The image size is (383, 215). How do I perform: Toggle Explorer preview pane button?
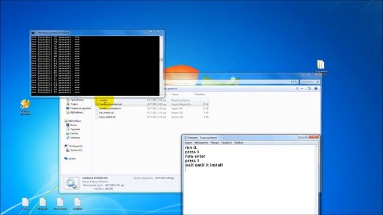309,88
